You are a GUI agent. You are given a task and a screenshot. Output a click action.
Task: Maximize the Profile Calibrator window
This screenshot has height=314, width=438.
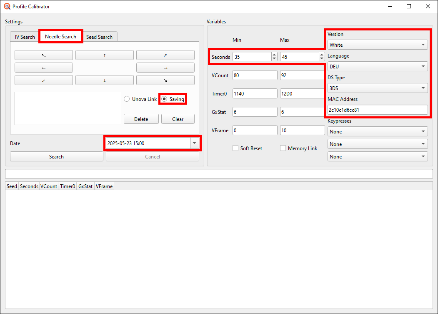(x=409, y=6)
